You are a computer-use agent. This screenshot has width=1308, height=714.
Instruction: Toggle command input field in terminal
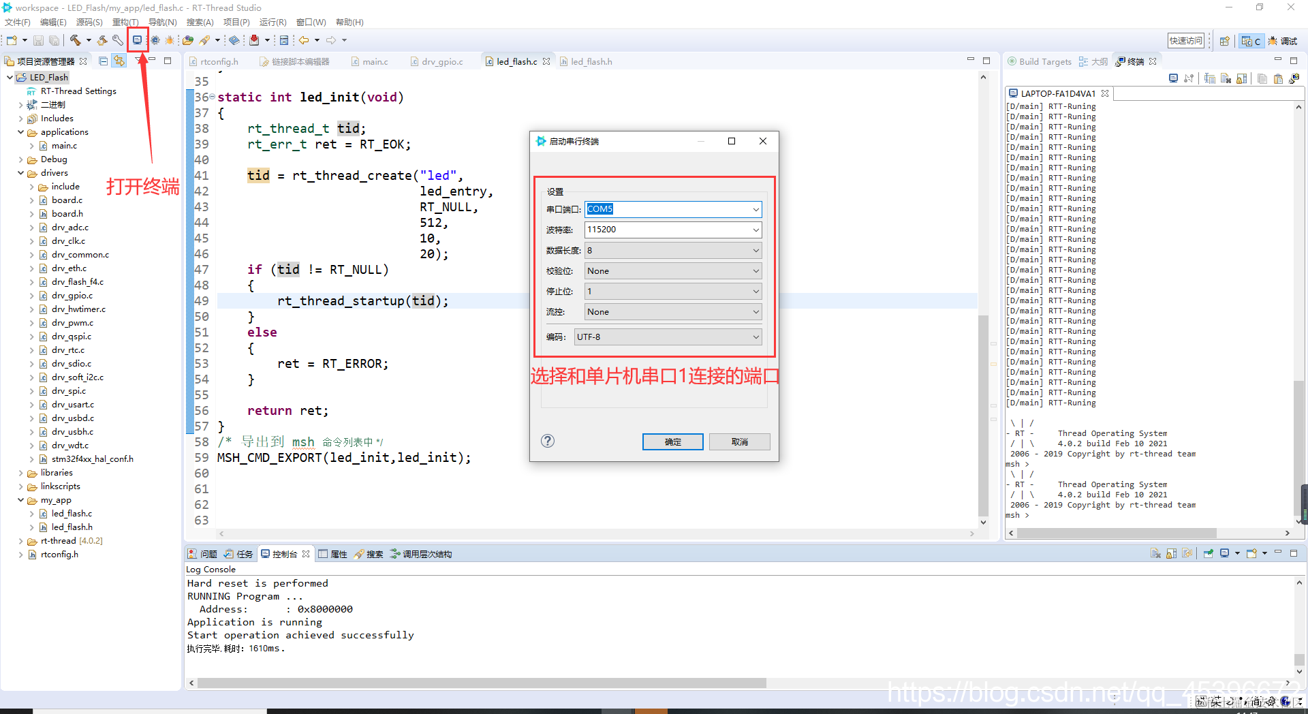pos(1210,78)
